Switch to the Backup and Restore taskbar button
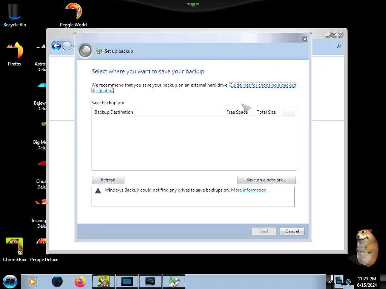Image resolution: width=386 pixels, height=289 pixels. 173,281
